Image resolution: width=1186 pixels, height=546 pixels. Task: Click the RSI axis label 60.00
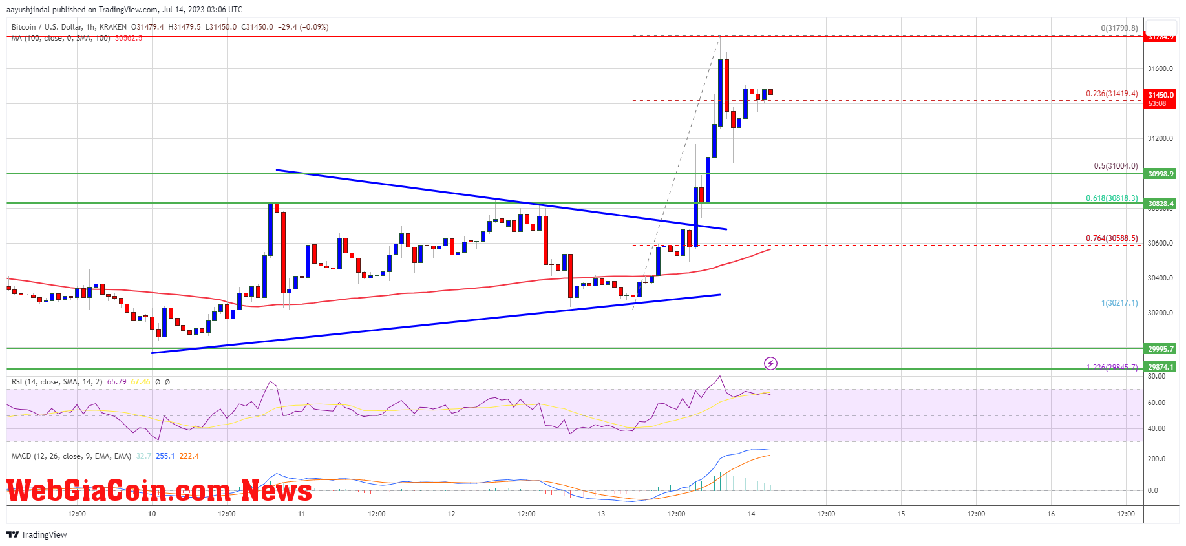[1156, 403]
